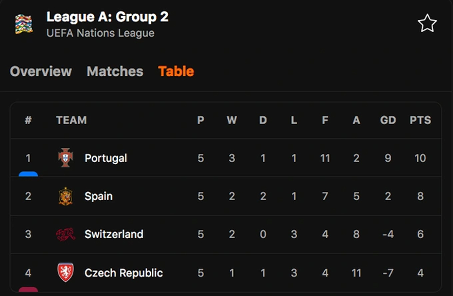Click the UEFA Nations League subtitle link

pyautogui.click(x=100, y=33)
